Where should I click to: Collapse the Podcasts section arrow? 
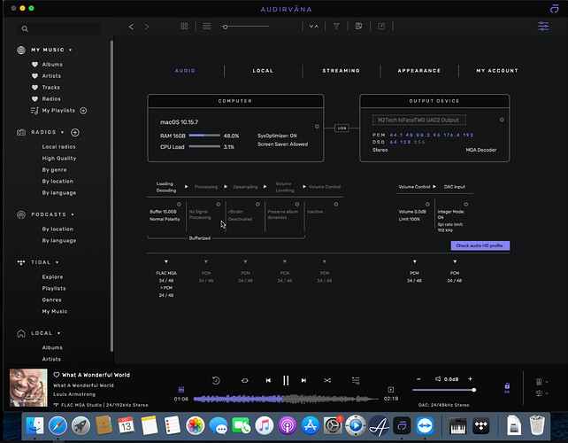73,214
